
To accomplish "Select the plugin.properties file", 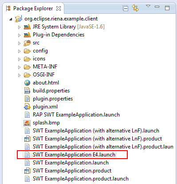I will (53, 99).
